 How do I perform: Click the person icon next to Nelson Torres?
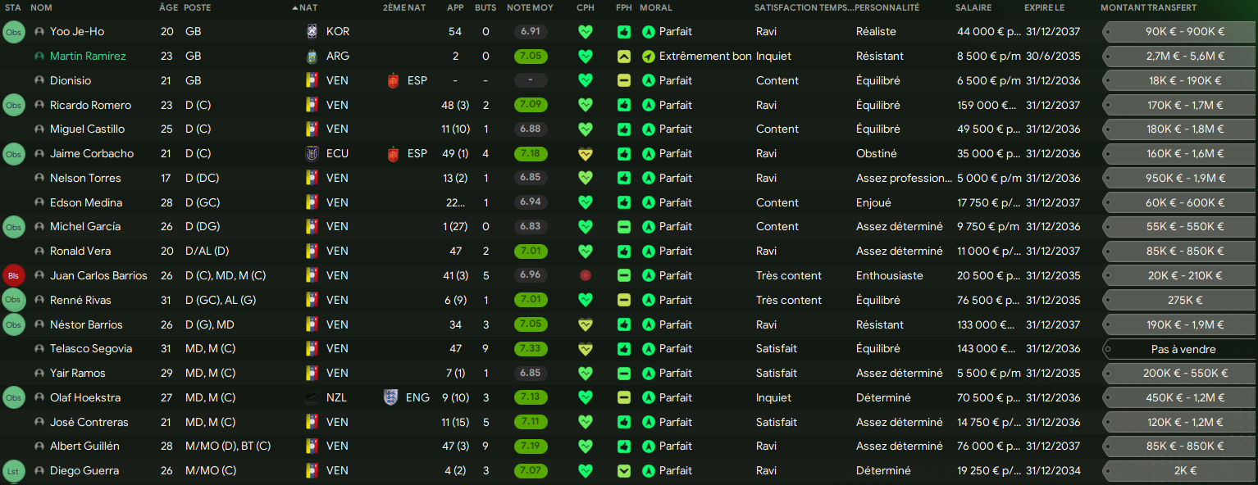39,179
